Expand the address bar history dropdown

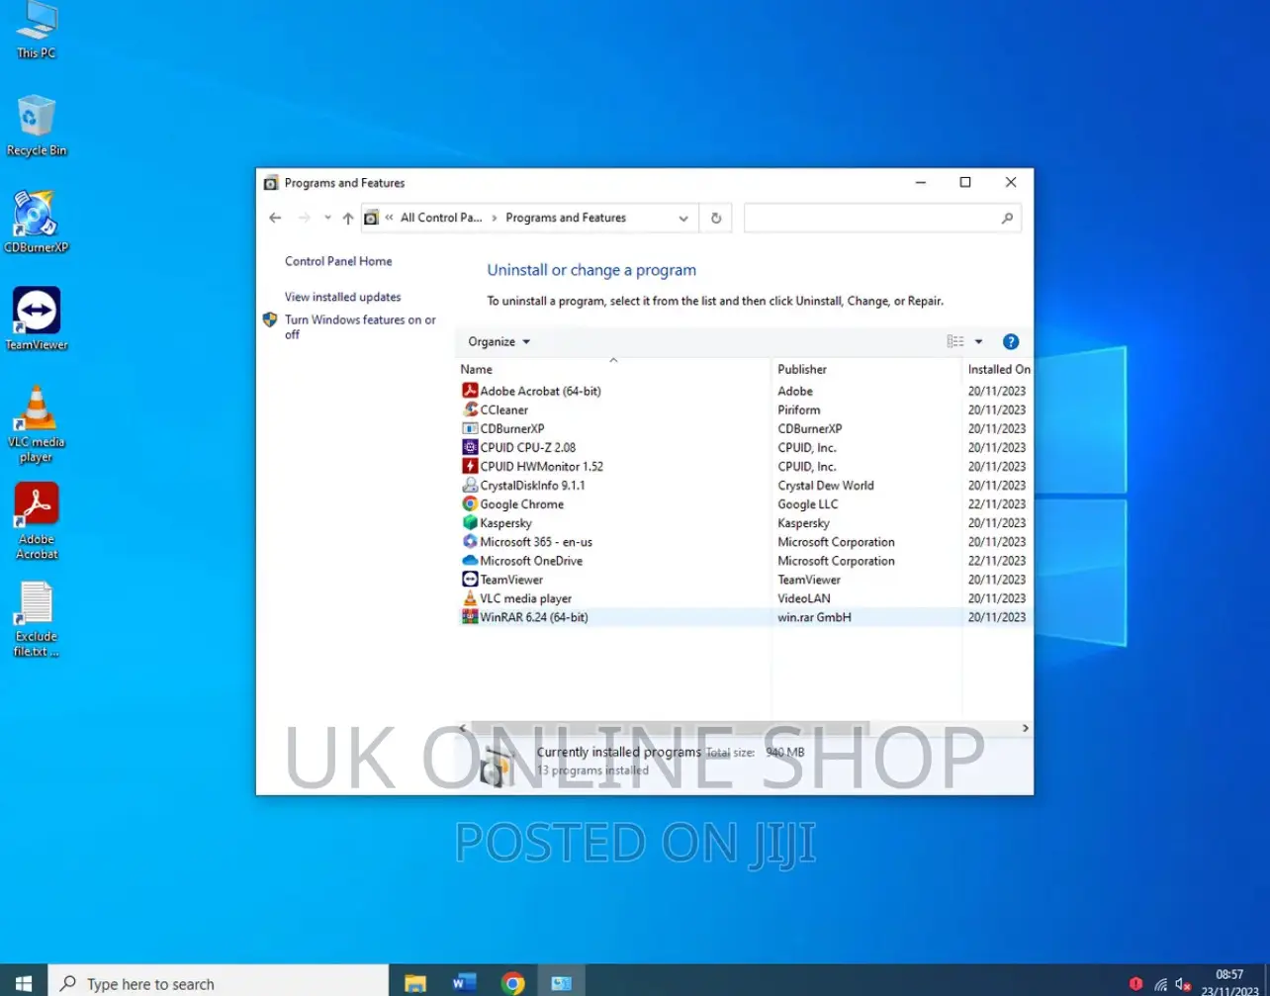[683, 219]
